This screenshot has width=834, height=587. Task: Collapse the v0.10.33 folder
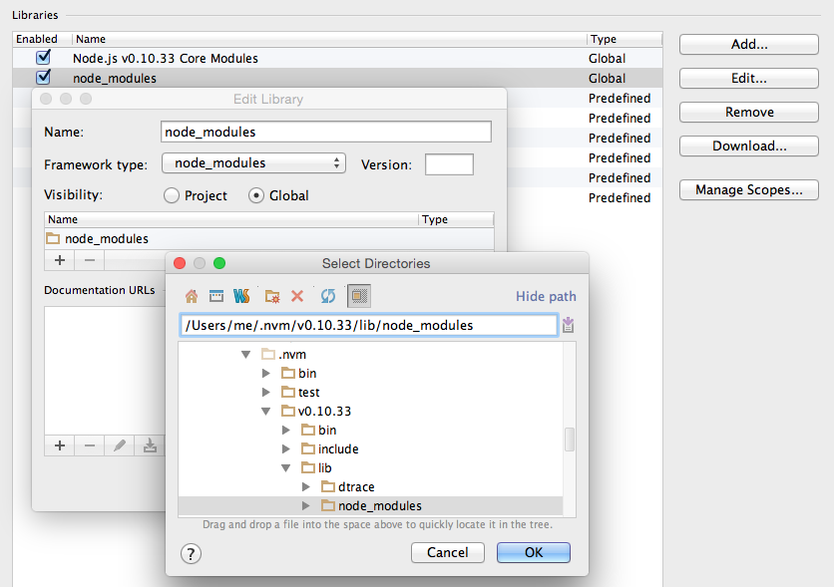coord(265,411)
